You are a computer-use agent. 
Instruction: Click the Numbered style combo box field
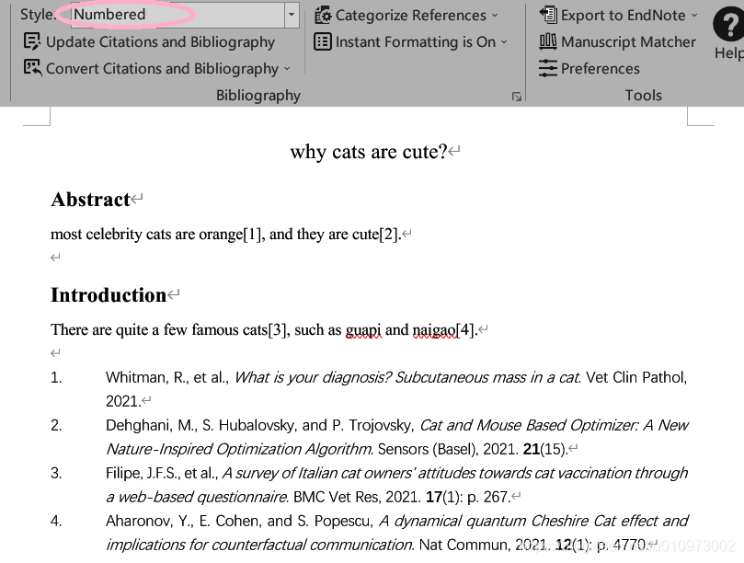(x=177, y=14)
